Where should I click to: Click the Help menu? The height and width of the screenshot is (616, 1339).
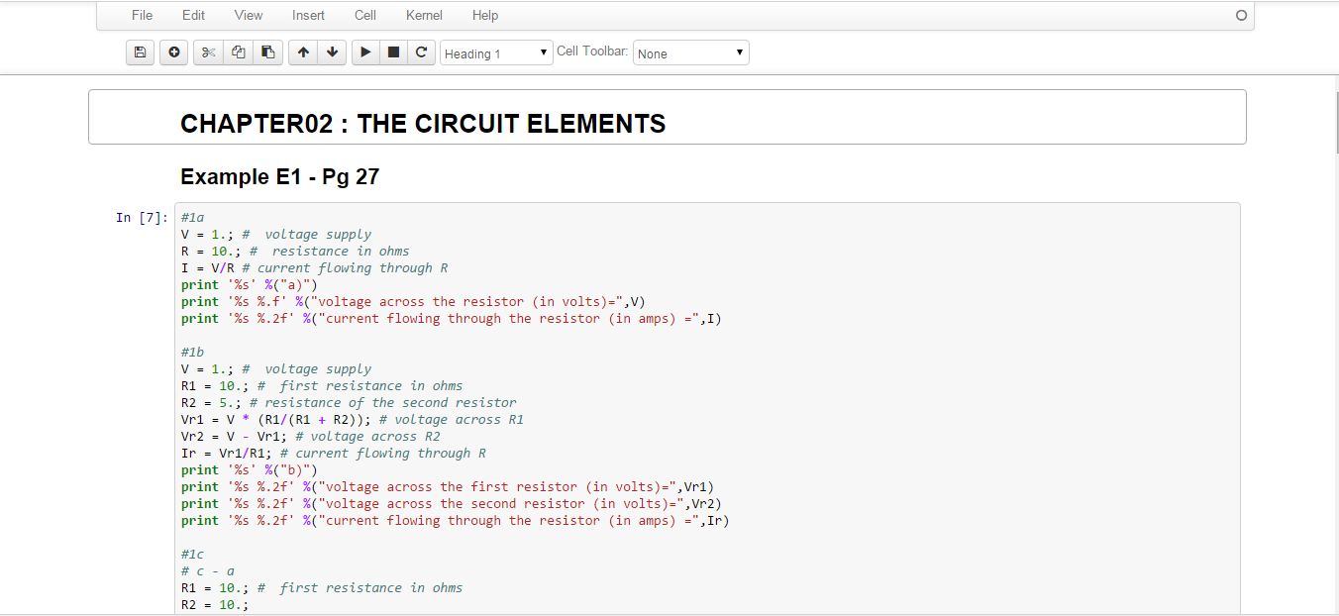(485, 15)
